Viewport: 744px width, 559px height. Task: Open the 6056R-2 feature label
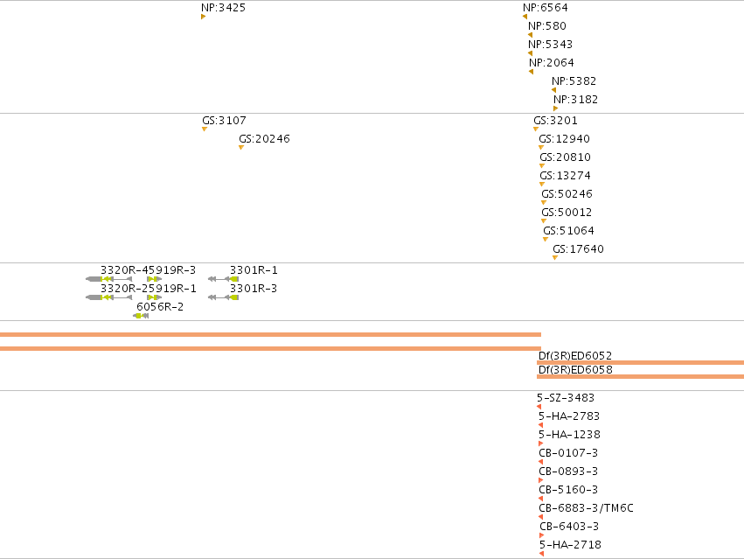point(160,307)
